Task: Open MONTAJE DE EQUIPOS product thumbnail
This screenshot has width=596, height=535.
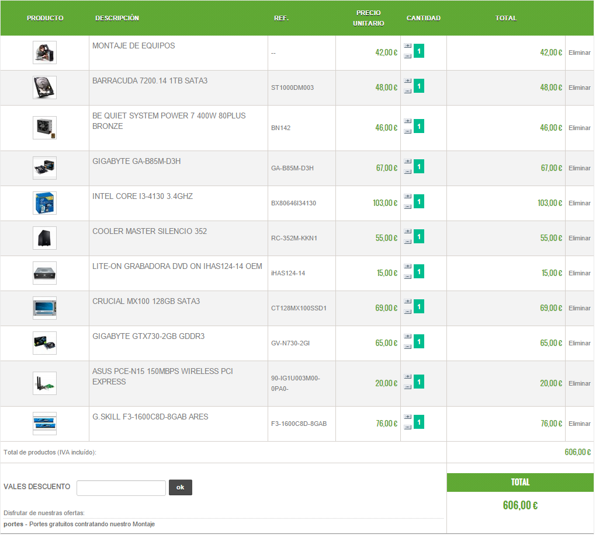Action: click(44, 53)
